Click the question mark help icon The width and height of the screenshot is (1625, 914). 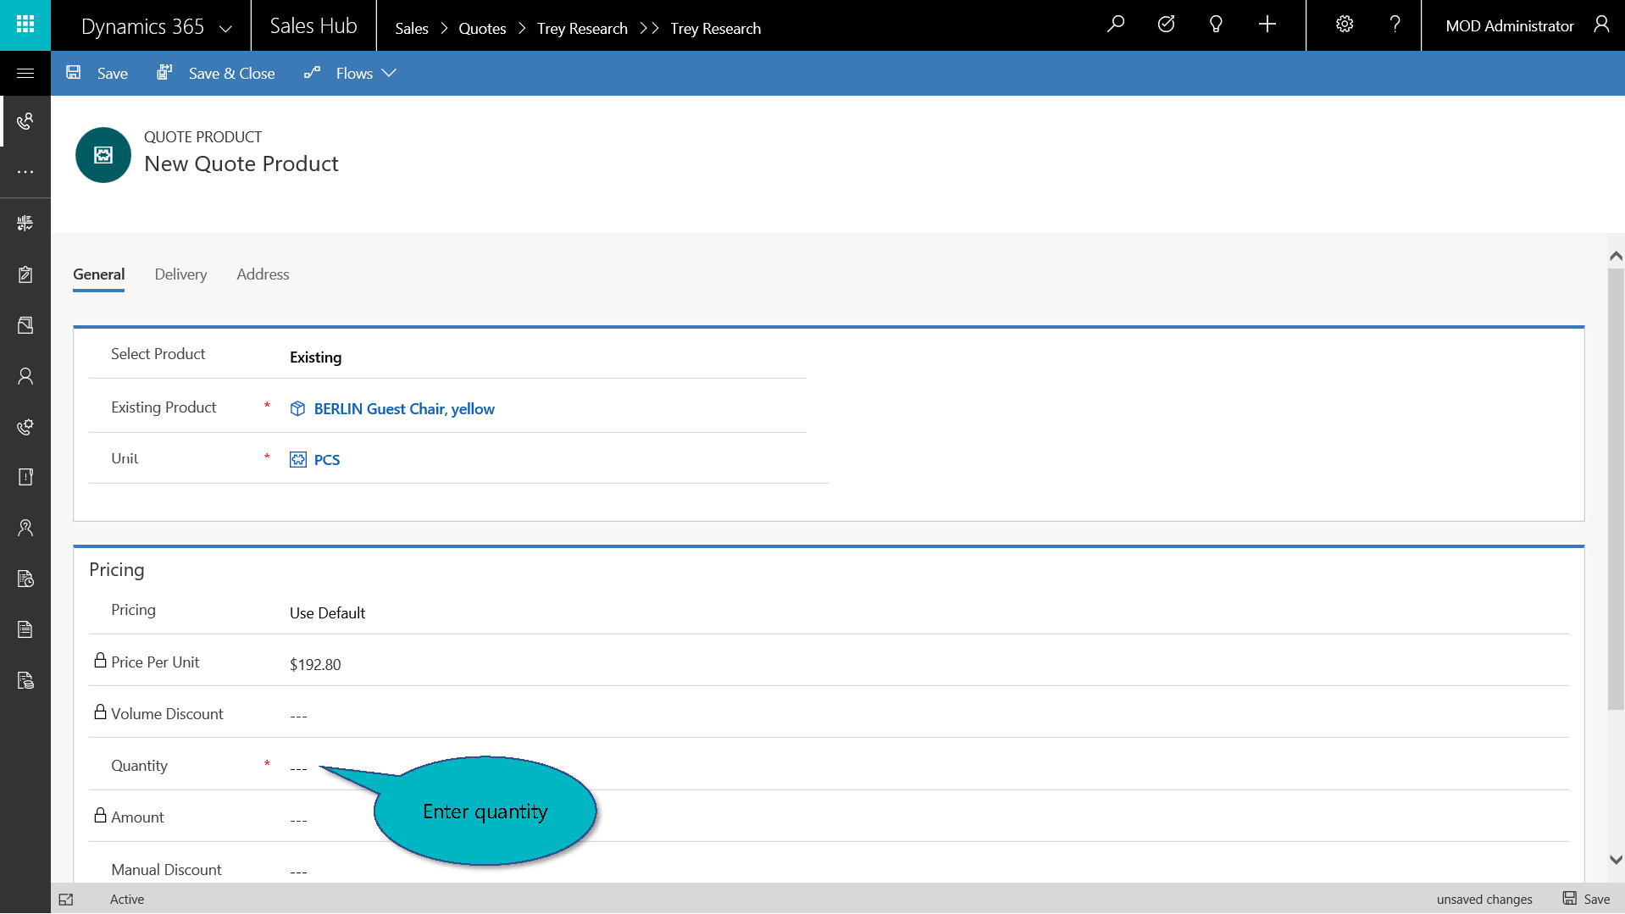(1395, 25)
